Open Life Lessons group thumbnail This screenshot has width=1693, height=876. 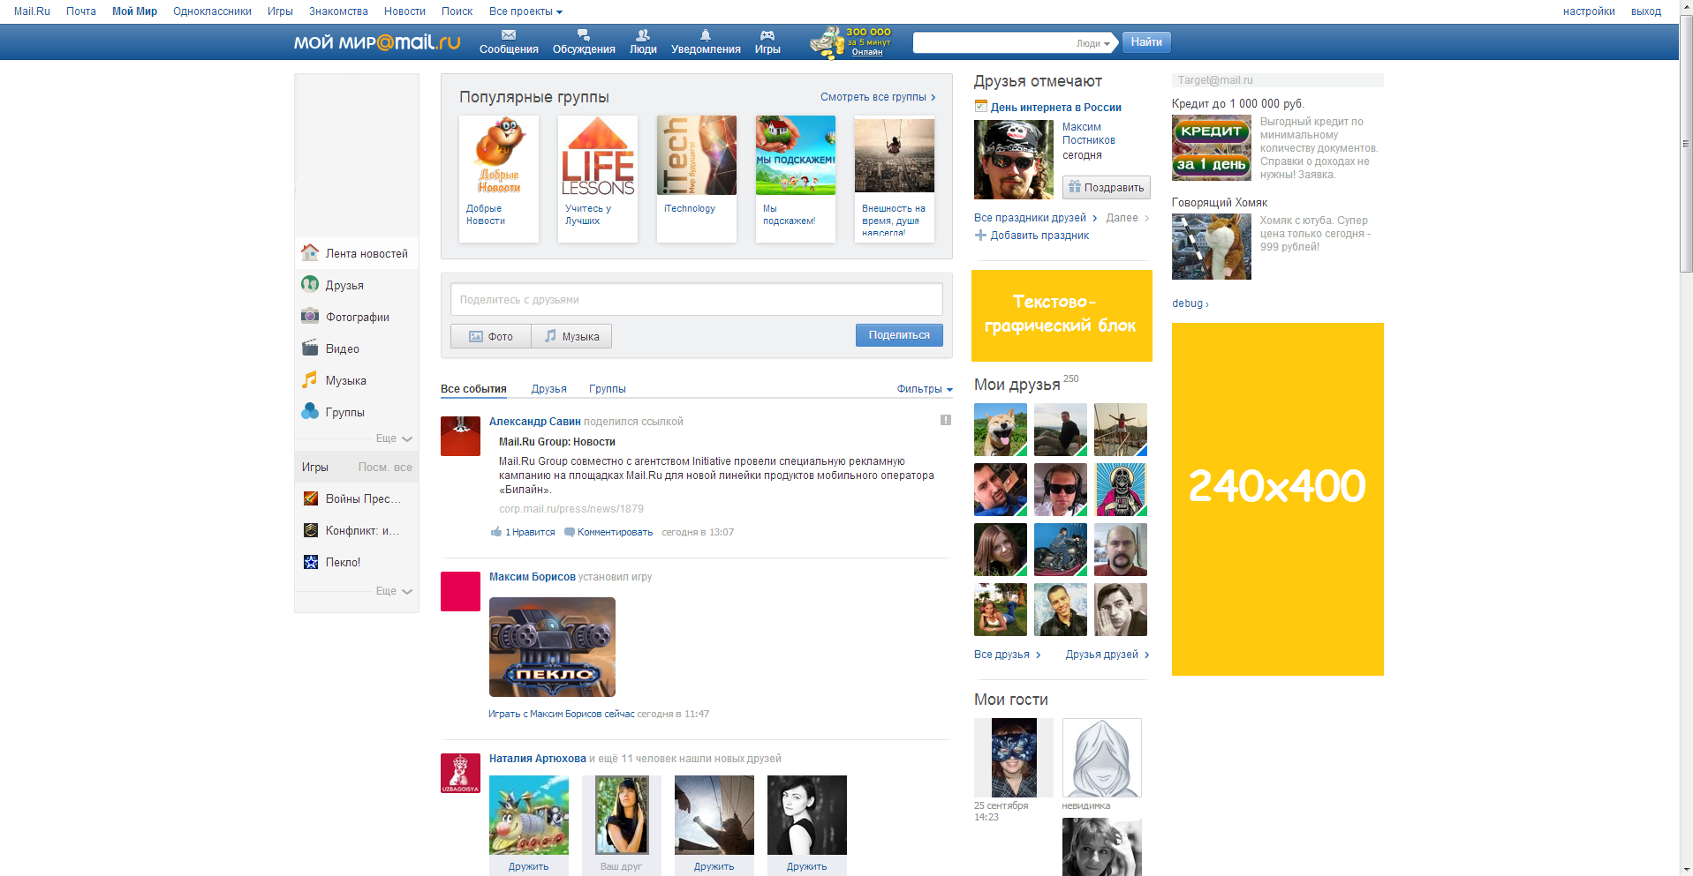tap(598, 155)
